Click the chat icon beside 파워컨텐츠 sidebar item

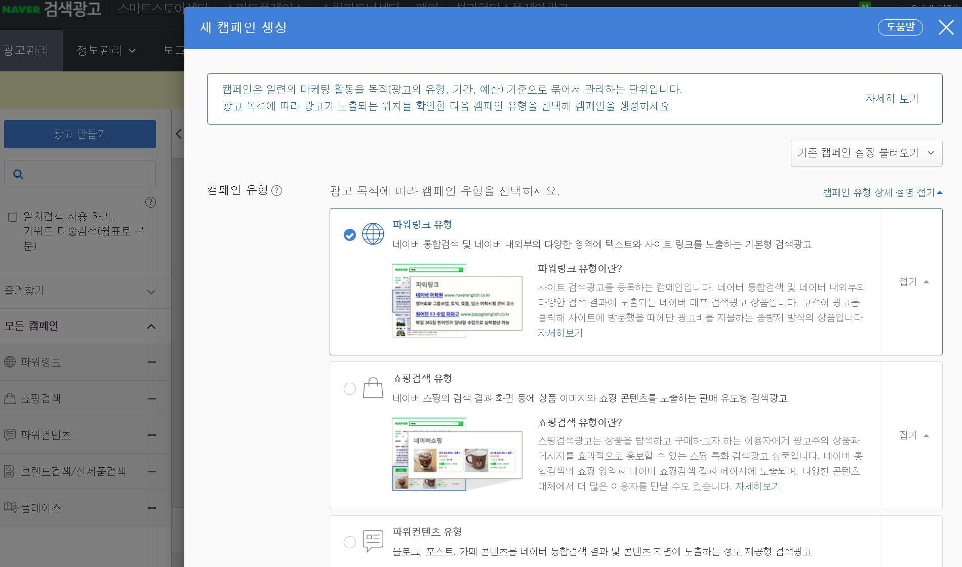pyautogui.click(x=10, y=435)
